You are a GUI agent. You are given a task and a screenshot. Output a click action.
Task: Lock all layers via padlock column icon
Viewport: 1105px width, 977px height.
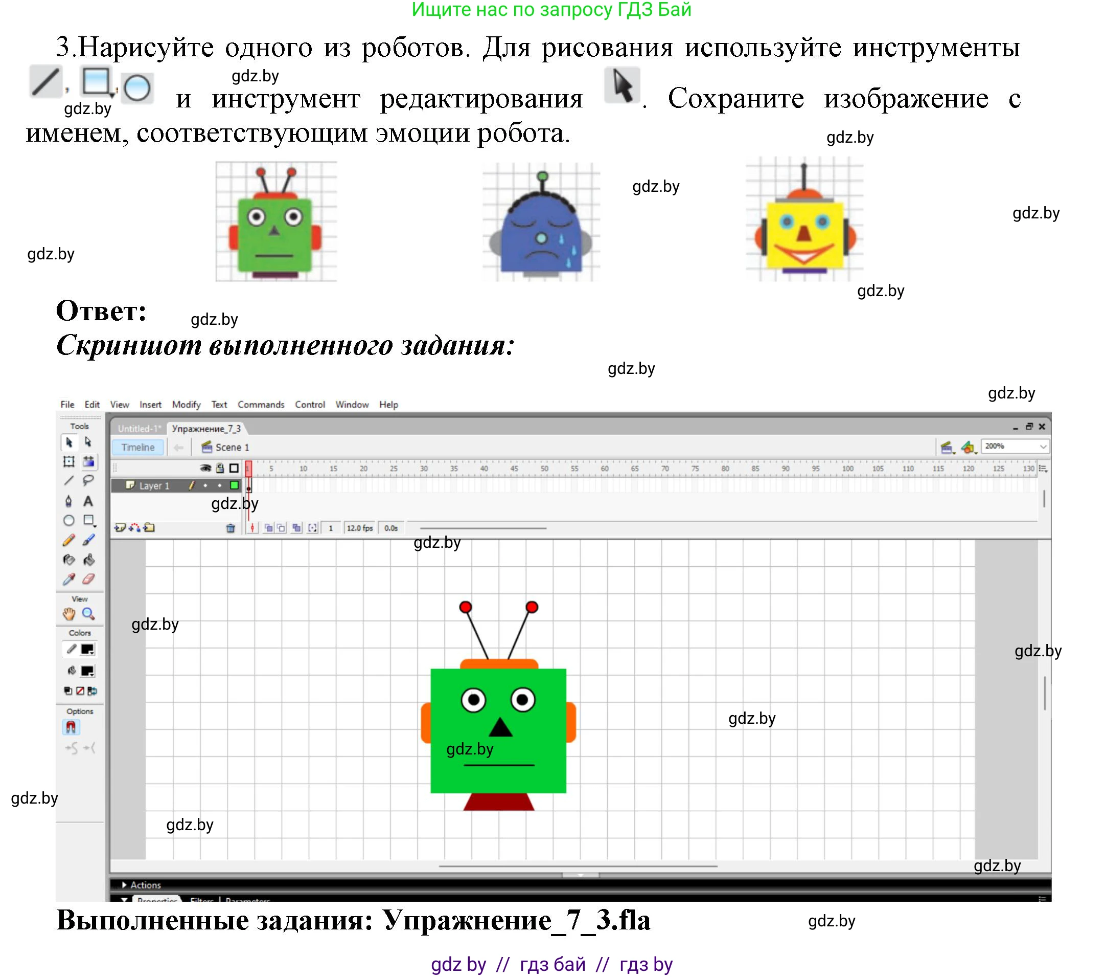click(x=219, y=469)
